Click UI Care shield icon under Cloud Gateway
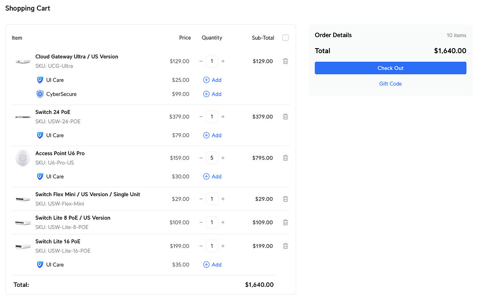 click(40, 80)
